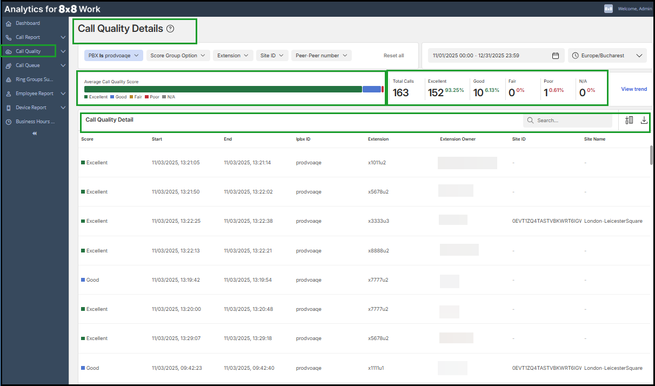Collapse the sidebar with double-arrow icon

[x=35, y=134]
